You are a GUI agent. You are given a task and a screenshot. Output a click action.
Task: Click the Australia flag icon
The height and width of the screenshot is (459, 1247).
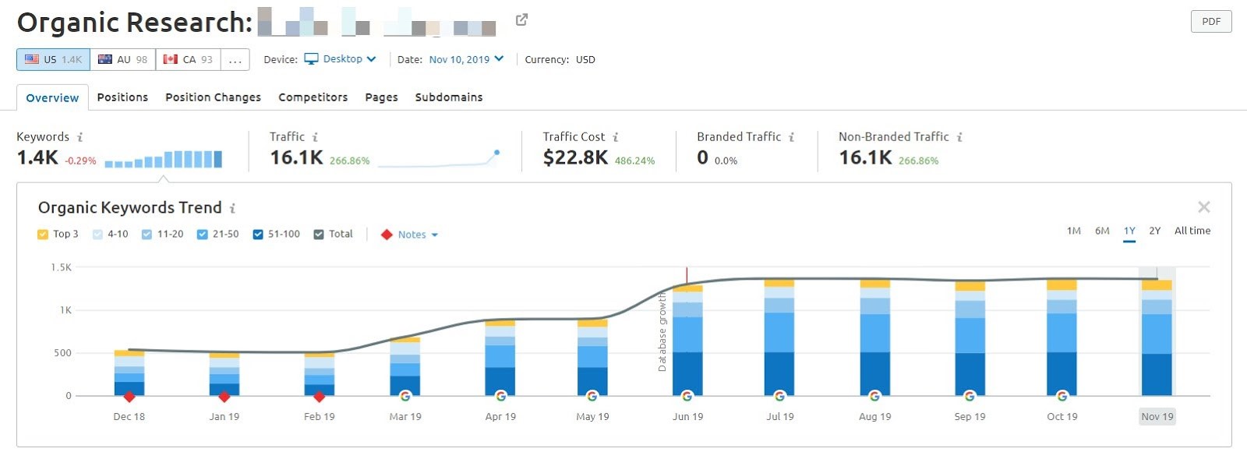(105, 59)
